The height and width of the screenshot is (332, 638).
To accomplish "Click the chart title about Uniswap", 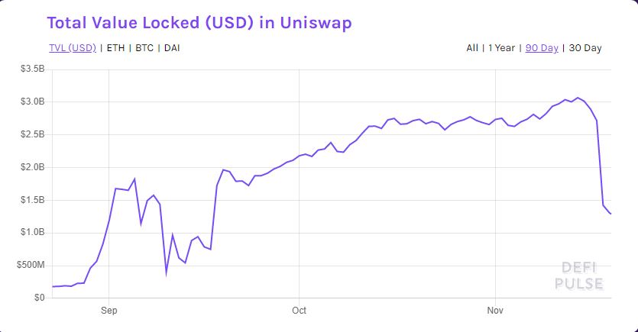I will tap(199, 22).
